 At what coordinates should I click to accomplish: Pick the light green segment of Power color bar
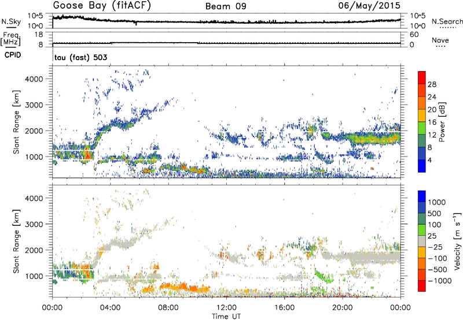click(422, 128)
